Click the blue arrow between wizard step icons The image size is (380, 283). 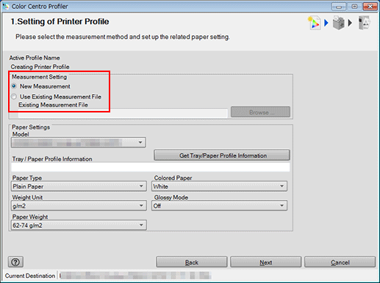coord(326,23)
